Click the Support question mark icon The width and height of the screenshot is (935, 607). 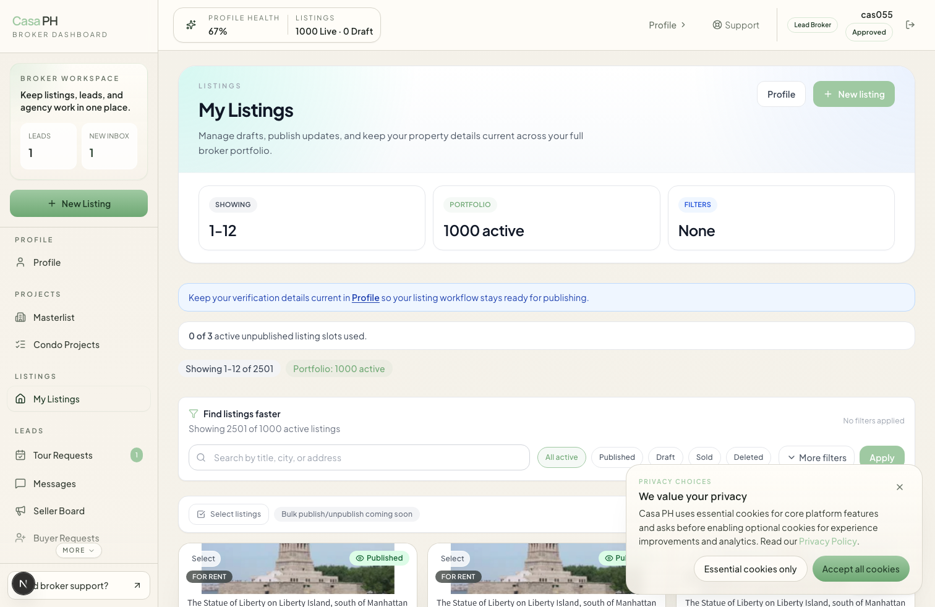[717, 25]
